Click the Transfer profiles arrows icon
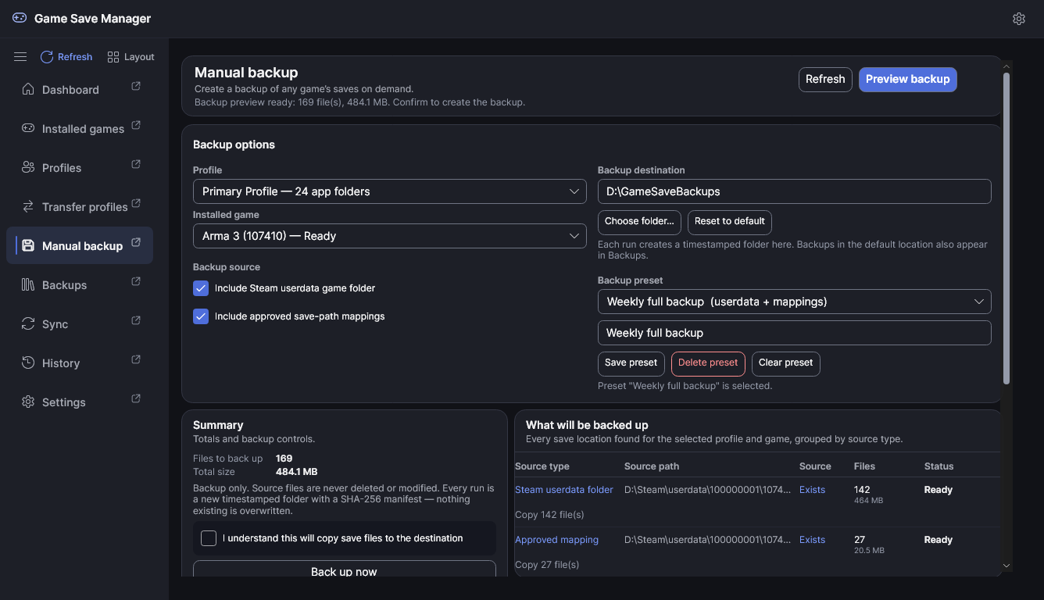 click(x=28, y=206)
